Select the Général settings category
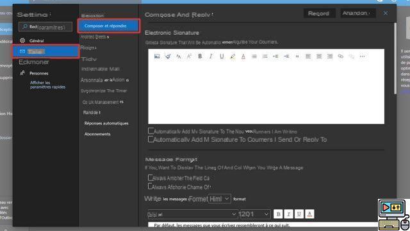The width and height of the screenshot is (410, 231). (x=37, y=40)
